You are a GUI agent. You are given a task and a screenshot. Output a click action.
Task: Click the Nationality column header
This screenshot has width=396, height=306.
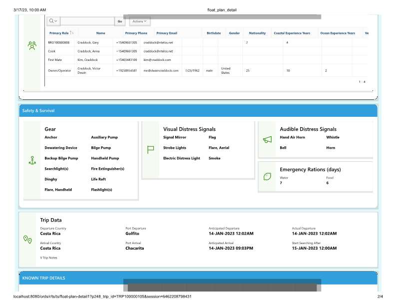tap(257, 33)
